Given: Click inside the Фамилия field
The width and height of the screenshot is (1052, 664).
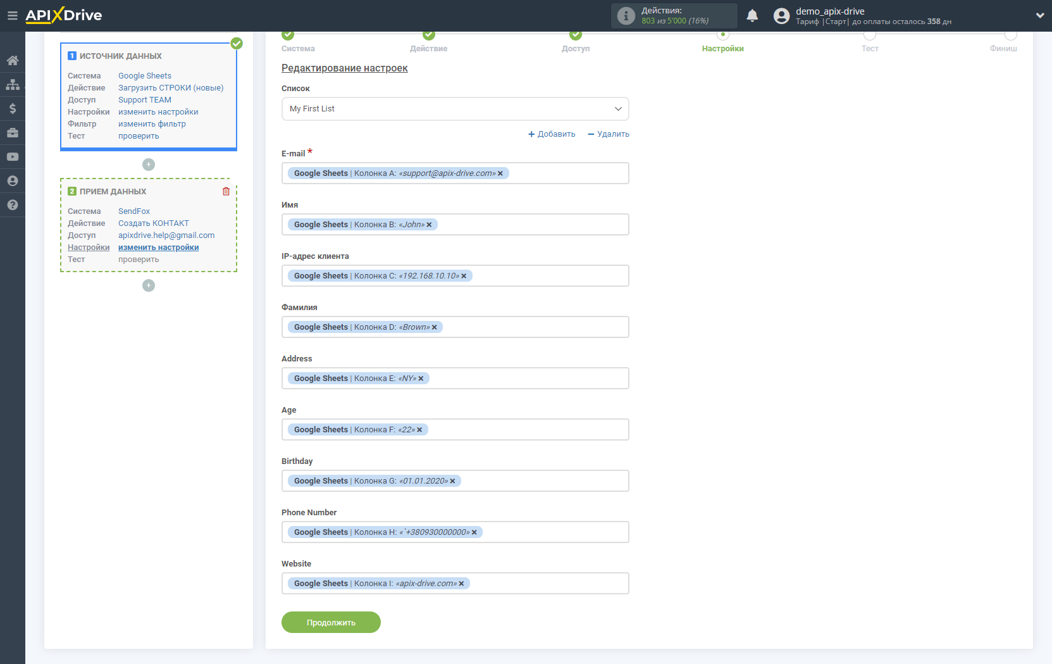Looking at the screenshot, I should (x=455, y=327).
